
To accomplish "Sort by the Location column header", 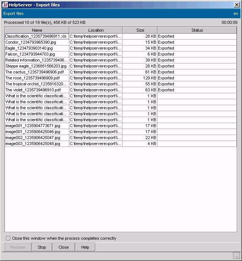I will [96, 30].
